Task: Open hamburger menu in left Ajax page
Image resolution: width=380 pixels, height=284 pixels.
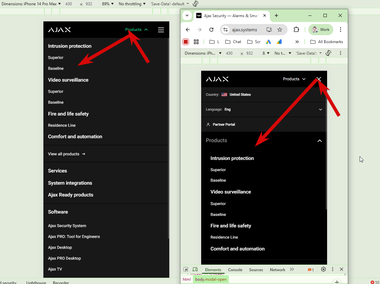Action: tap(161, 30)
